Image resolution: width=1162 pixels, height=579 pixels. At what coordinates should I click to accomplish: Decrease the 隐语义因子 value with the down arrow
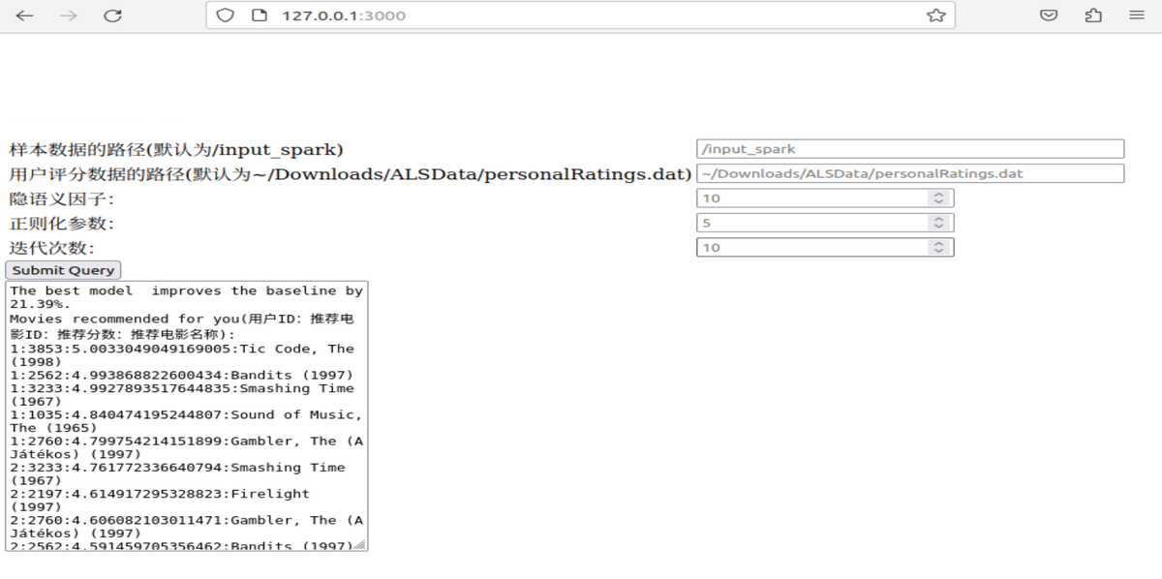937,202
